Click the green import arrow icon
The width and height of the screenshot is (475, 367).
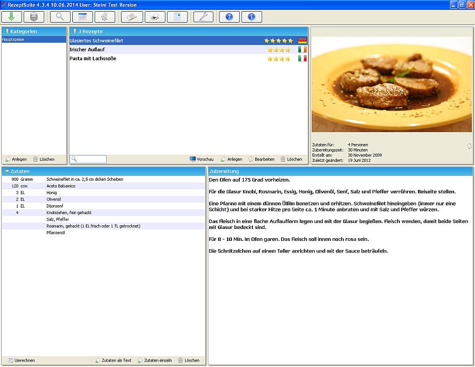pos(11,17)
